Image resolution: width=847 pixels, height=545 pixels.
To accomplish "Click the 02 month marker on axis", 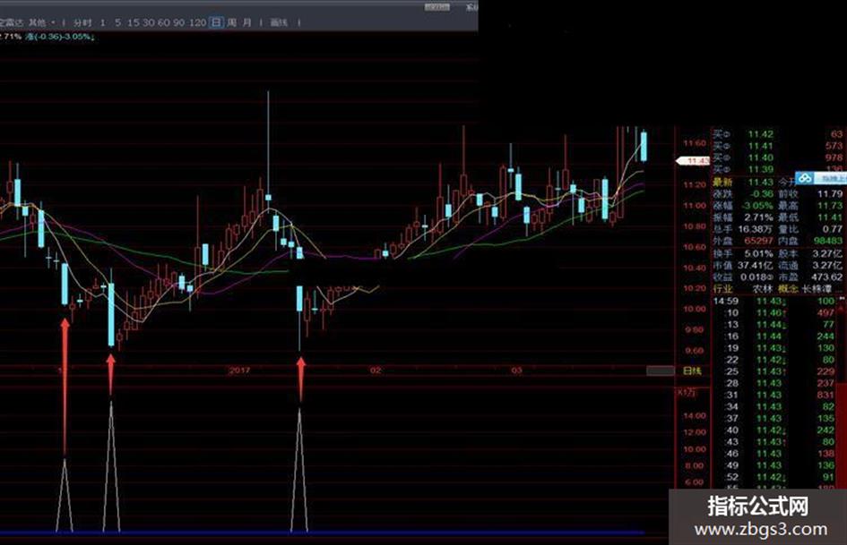I will click(x=376, y=370).
